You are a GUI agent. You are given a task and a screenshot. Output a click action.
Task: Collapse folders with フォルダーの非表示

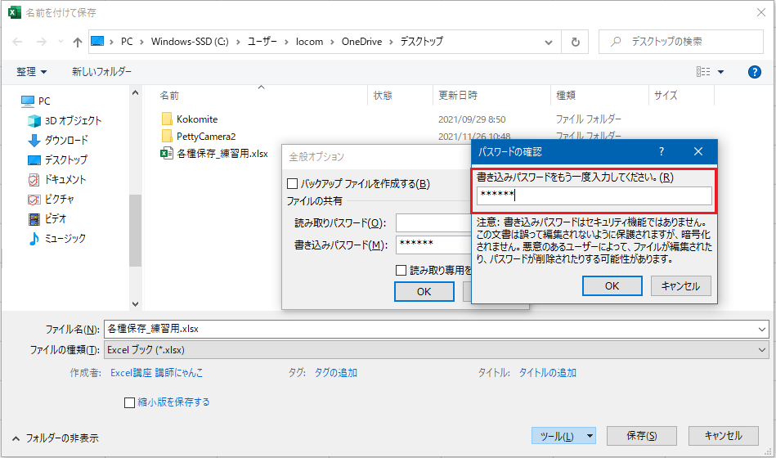(x=55, y=438)
